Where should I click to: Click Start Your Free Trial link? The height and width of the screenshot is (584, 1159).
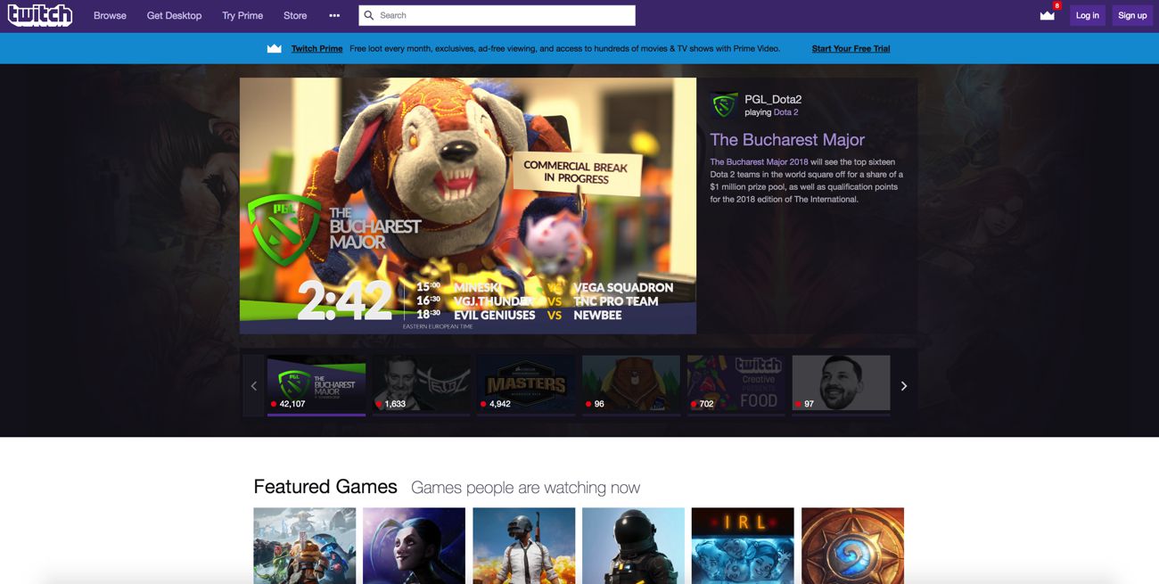[851, 48]
